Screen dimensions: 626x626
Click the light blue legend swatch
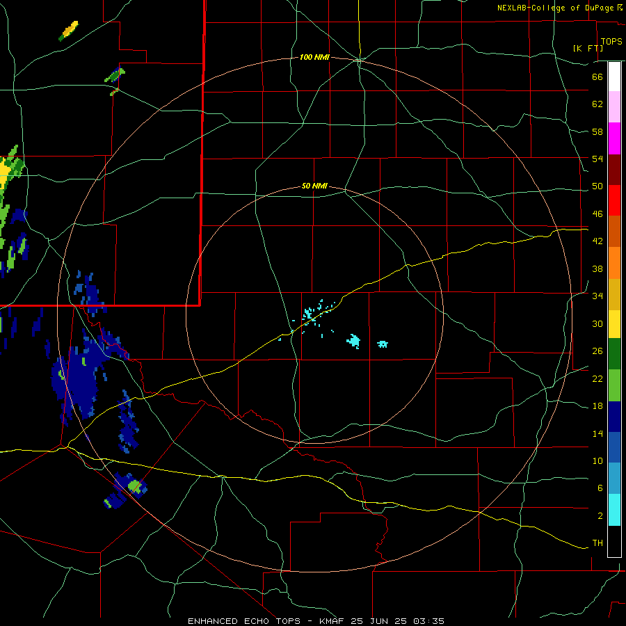[614, 479]
